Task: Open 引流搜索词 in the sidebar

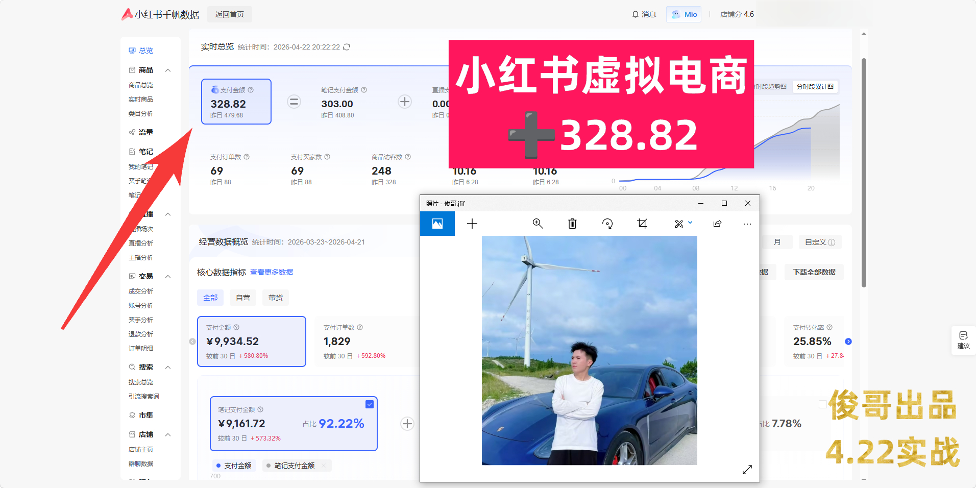Action: click(x=144, y=397)
